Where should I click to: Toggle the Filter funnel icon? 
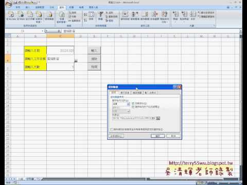(101, 16)
